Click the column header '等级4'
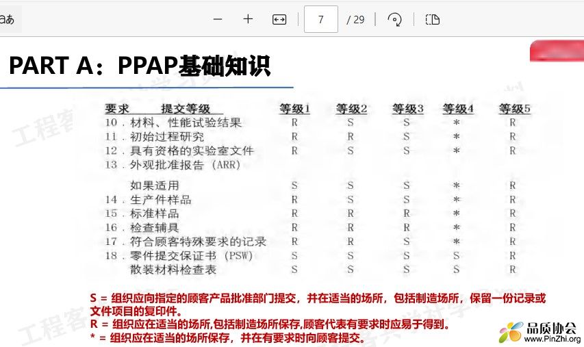The width and height of the screenshot is (584, 347). [458, 109]
